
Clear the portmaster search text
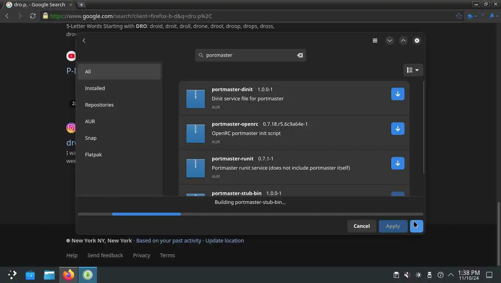pos(300,55)
